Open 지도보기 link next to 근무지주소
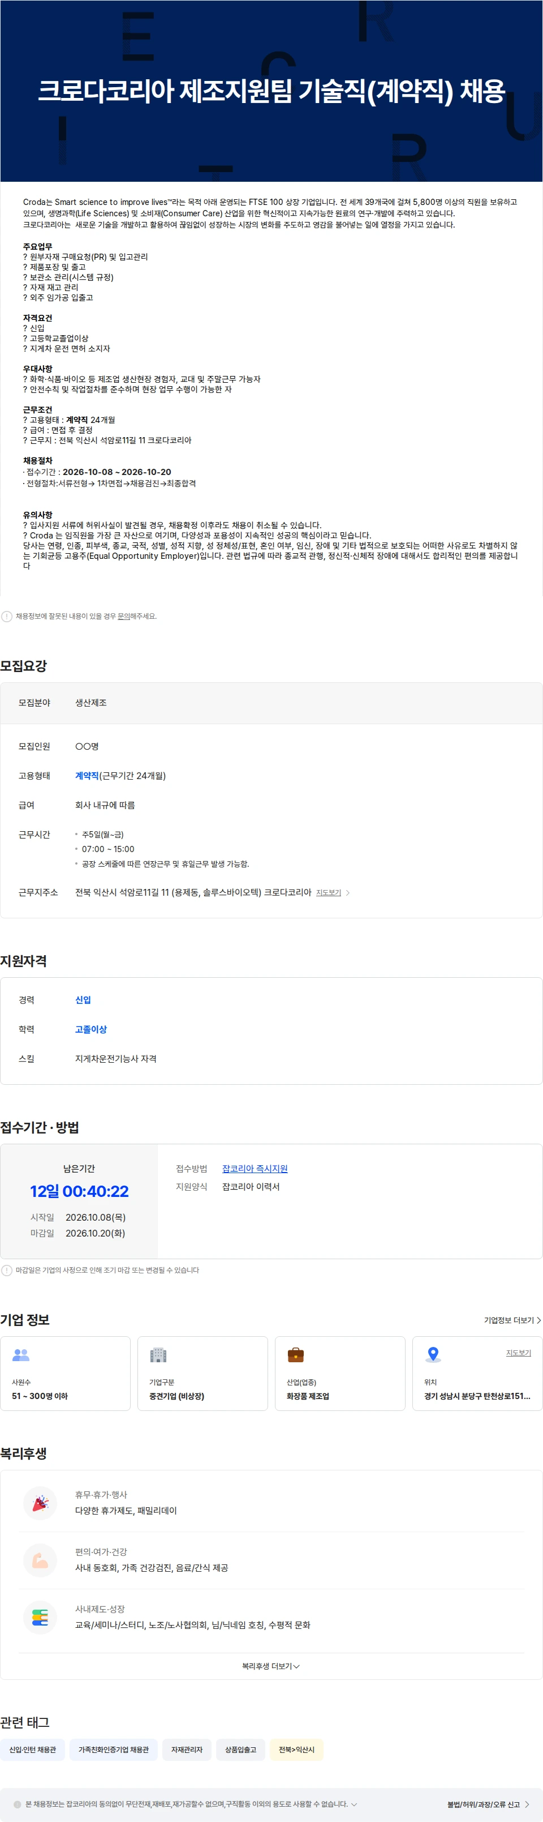 328,893
